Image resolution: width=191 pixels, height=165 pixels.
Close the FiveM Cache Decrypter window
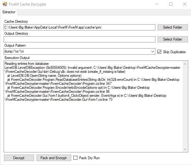point(185,4)
